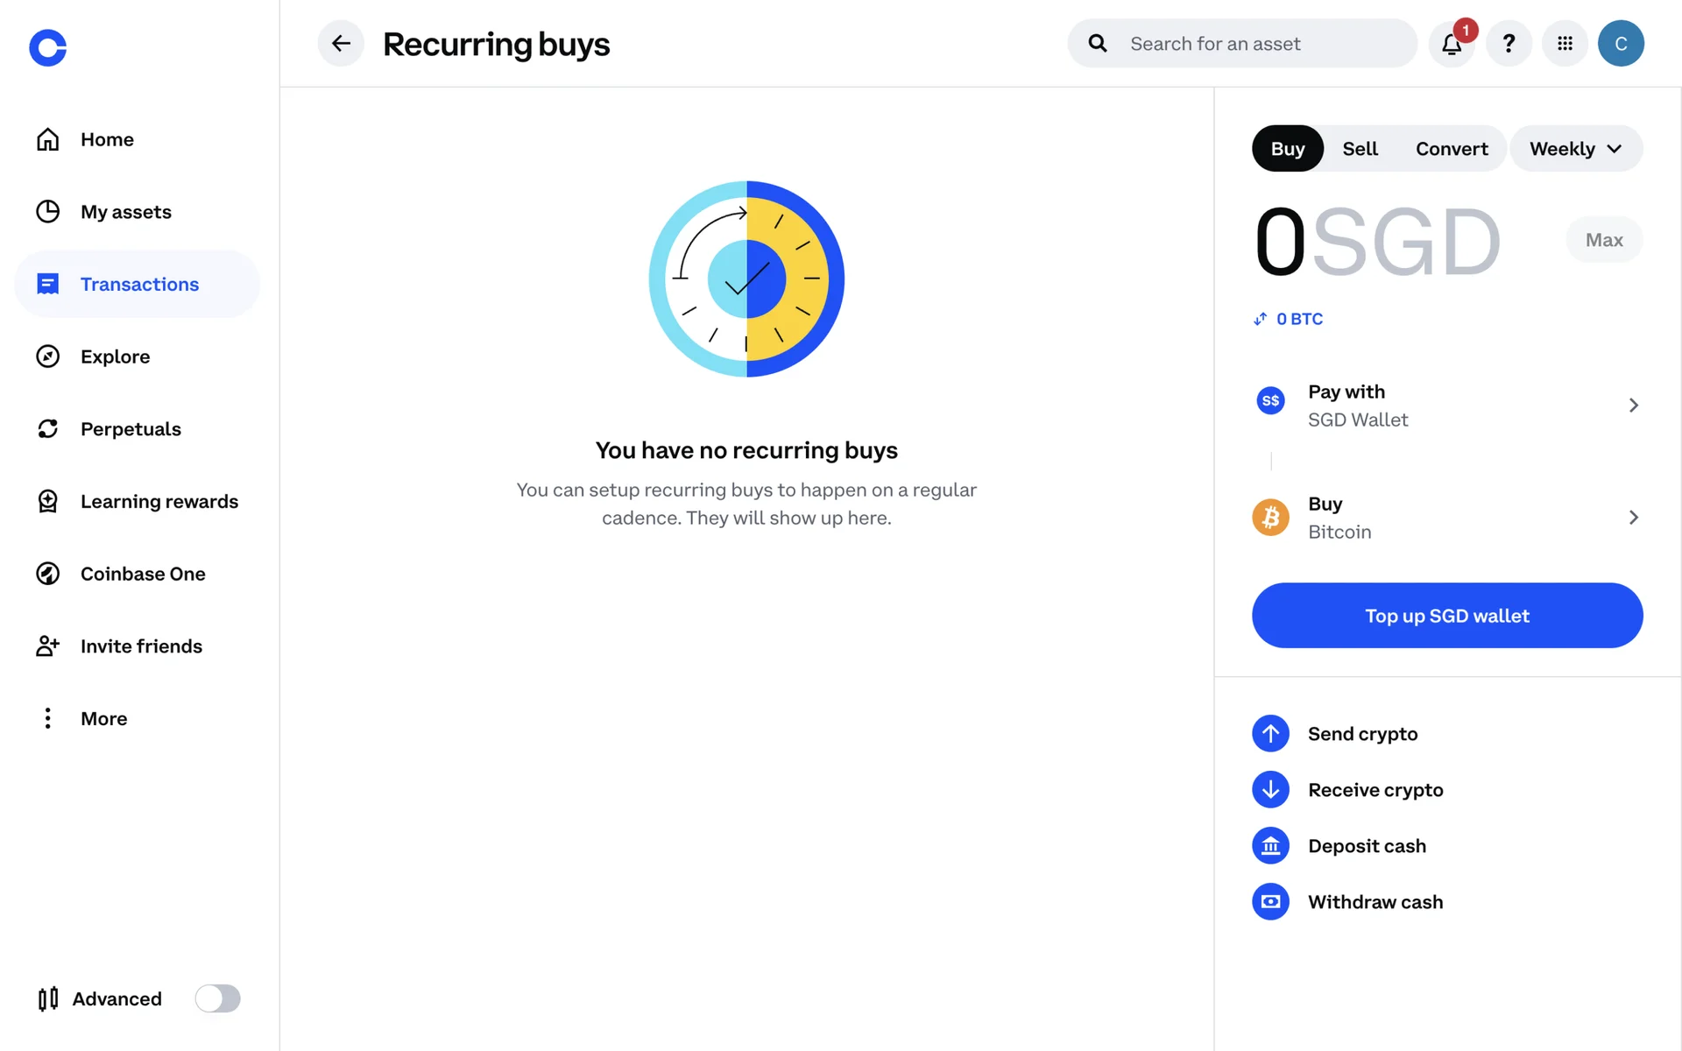Click the Deposit cash bank icon
The height and width of the screenshot is (1051, 1682).
point(1270,846)
